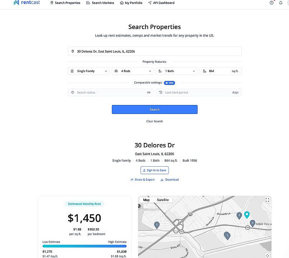Viewport: 289px width, 258px height.
Task: Open the help question mark icon
Action: coord(271,3)
